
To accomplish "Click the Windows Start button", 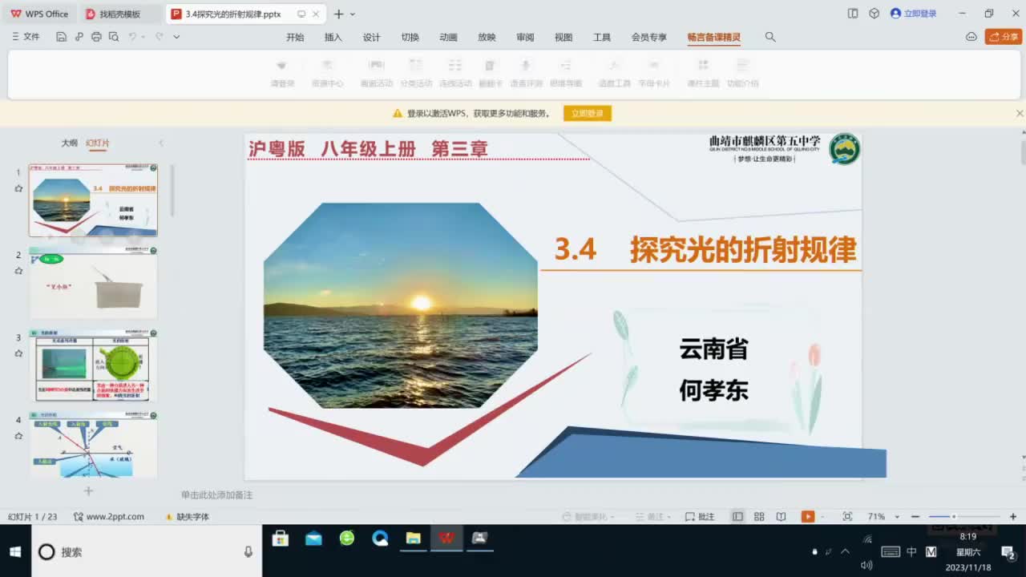I will tap(15, 552).
